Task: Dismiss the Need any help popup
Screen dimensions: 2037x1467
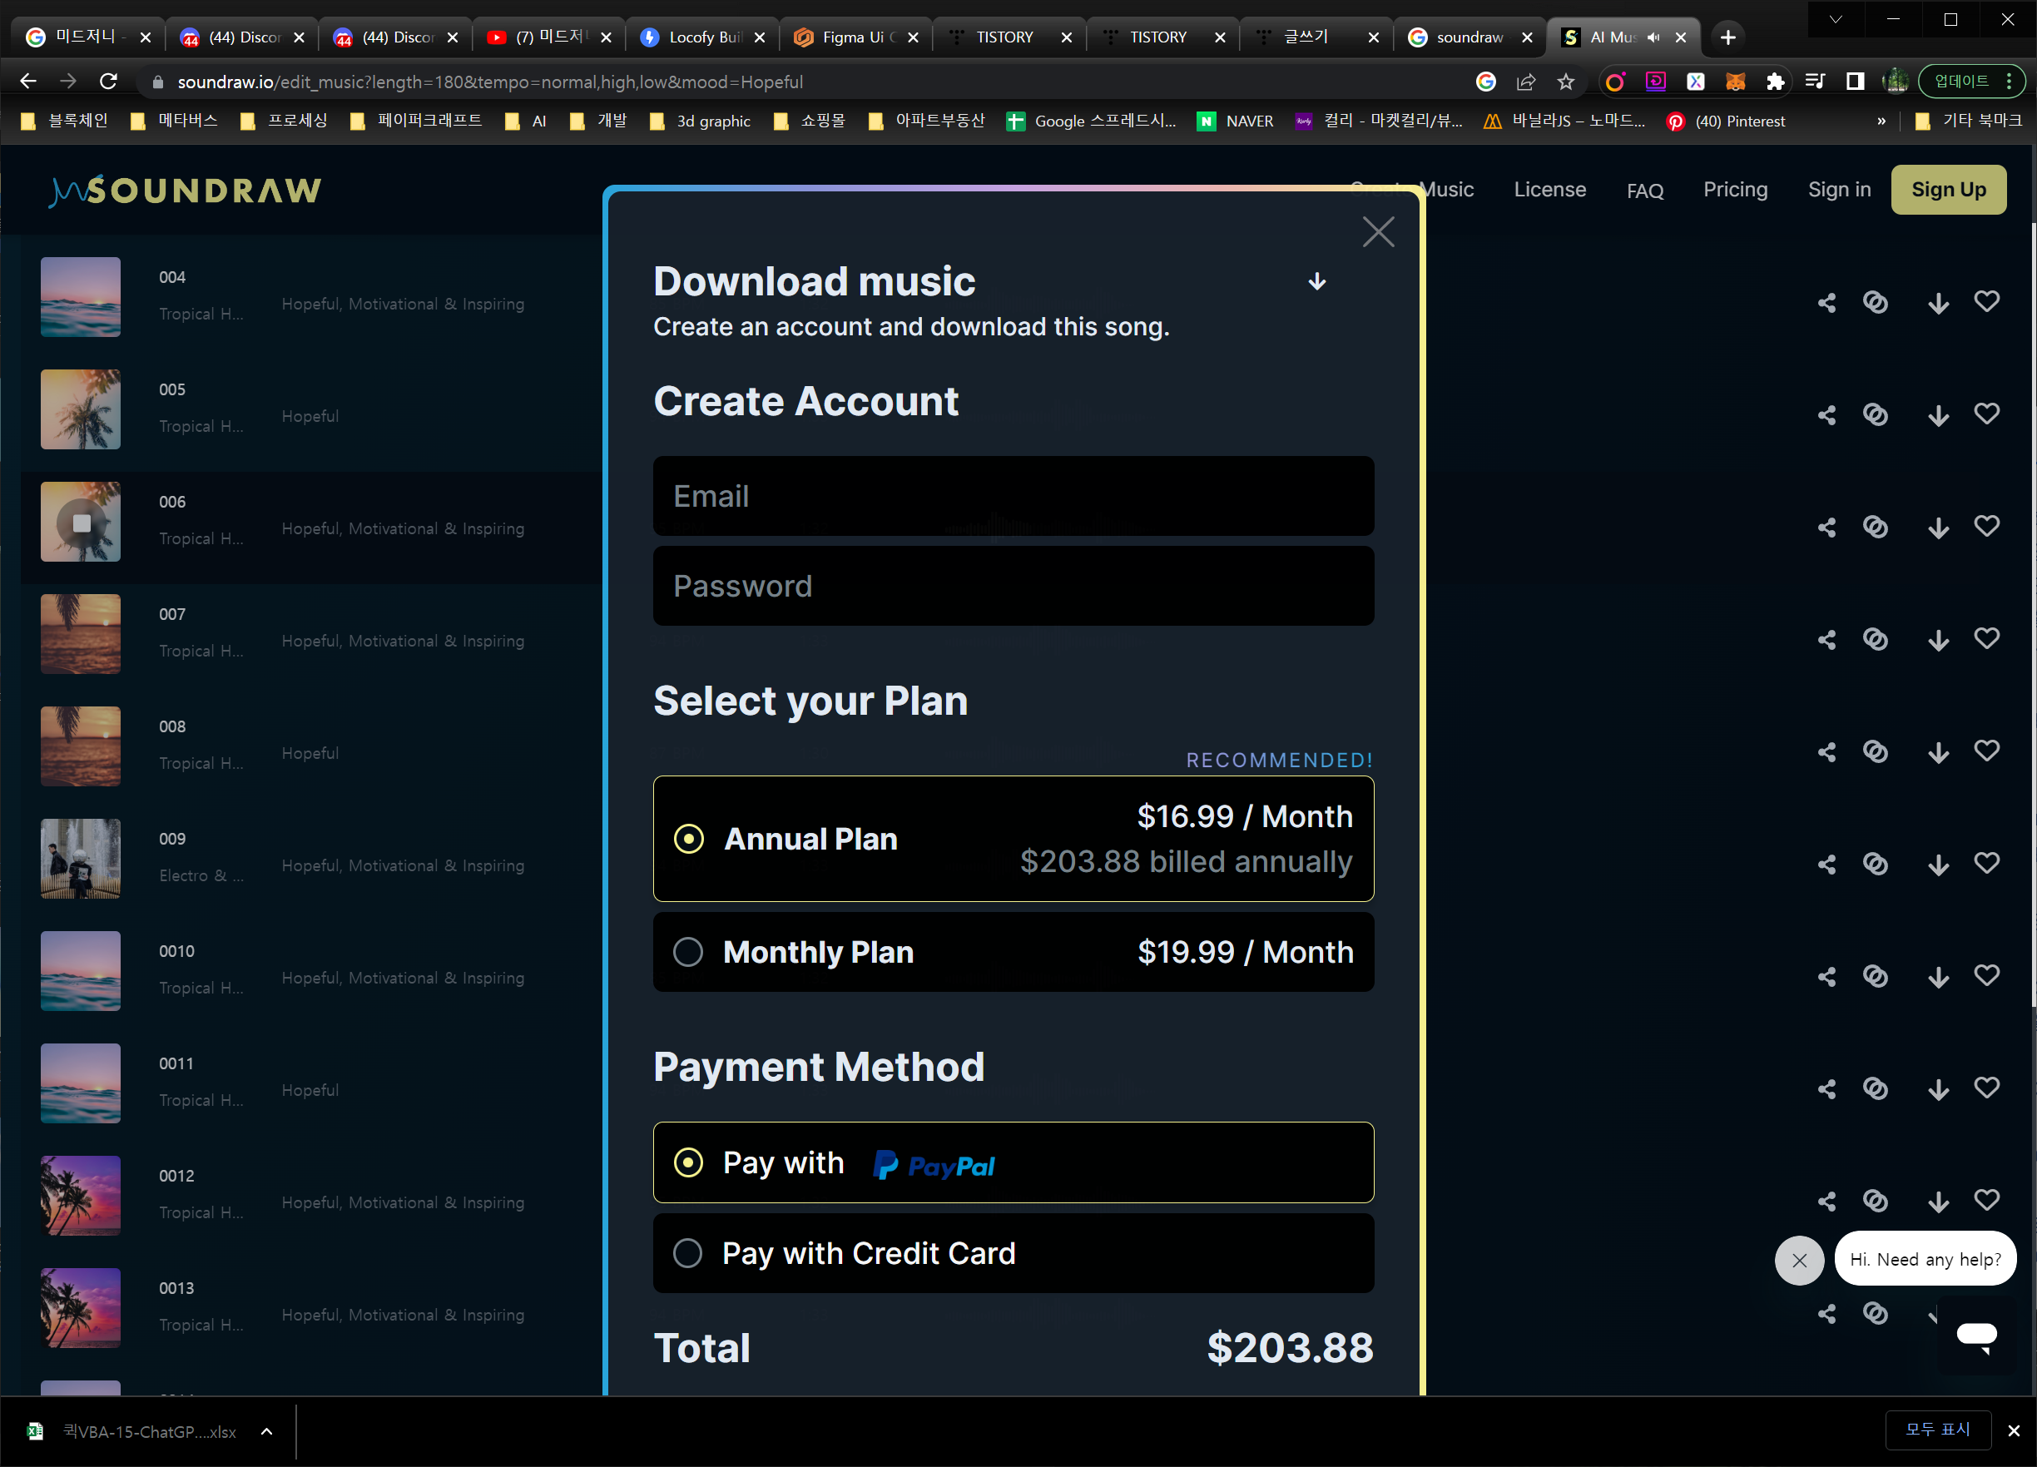Action: point(1799,1260)
